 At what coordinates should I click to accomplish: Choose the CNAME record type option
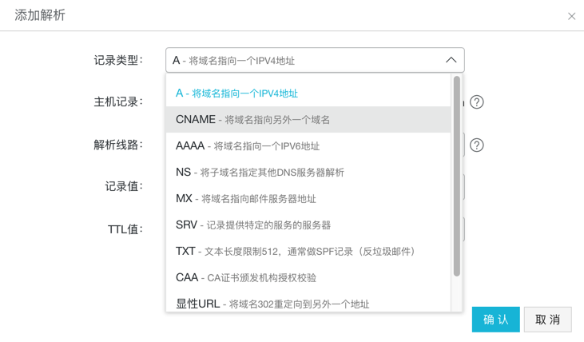coord(252,120)
